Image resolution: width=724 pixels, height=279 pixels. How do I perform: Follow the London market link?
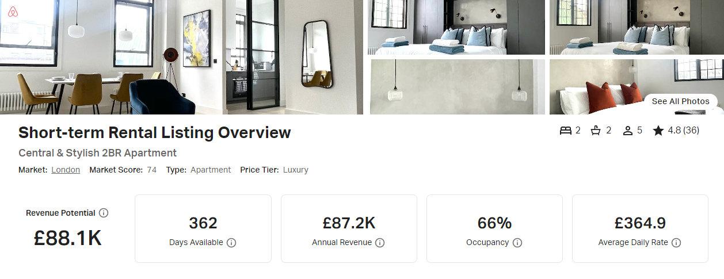click(x=66, y=170)
